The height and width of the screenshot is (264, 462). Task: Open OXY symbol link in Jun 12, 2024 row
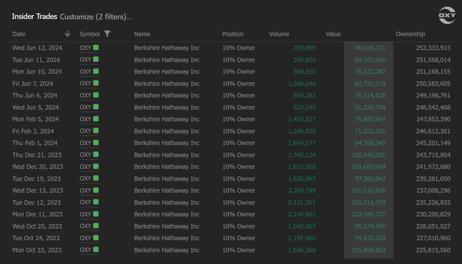pos(85,48)
